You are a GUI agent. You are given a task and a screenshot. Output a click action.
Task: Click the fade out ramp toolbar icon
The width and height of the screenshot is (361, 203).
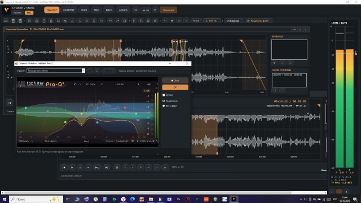pos(80,21)
